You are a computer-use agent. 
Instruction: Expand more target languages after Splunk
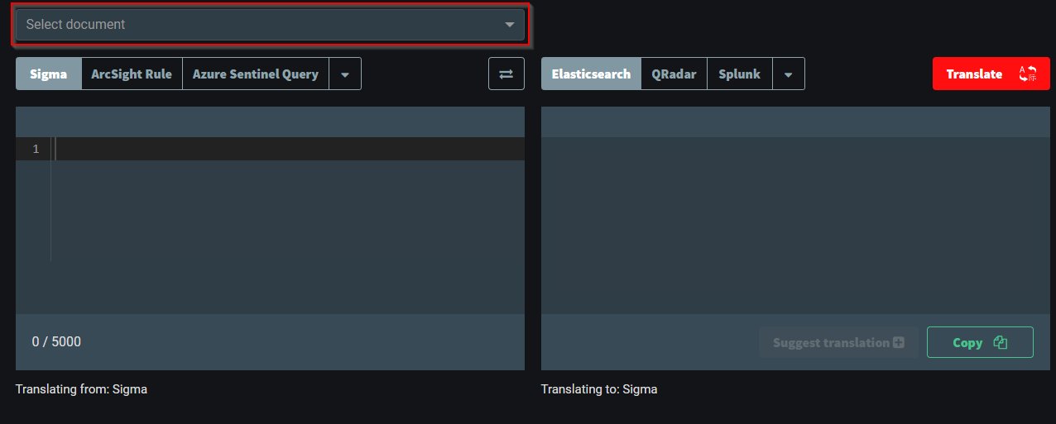(789, 74)
